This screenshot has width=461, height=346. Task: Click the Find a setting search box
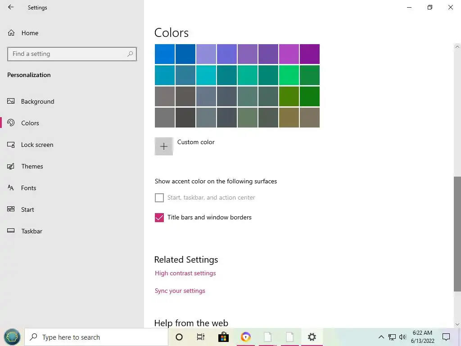tap(68, 54)
